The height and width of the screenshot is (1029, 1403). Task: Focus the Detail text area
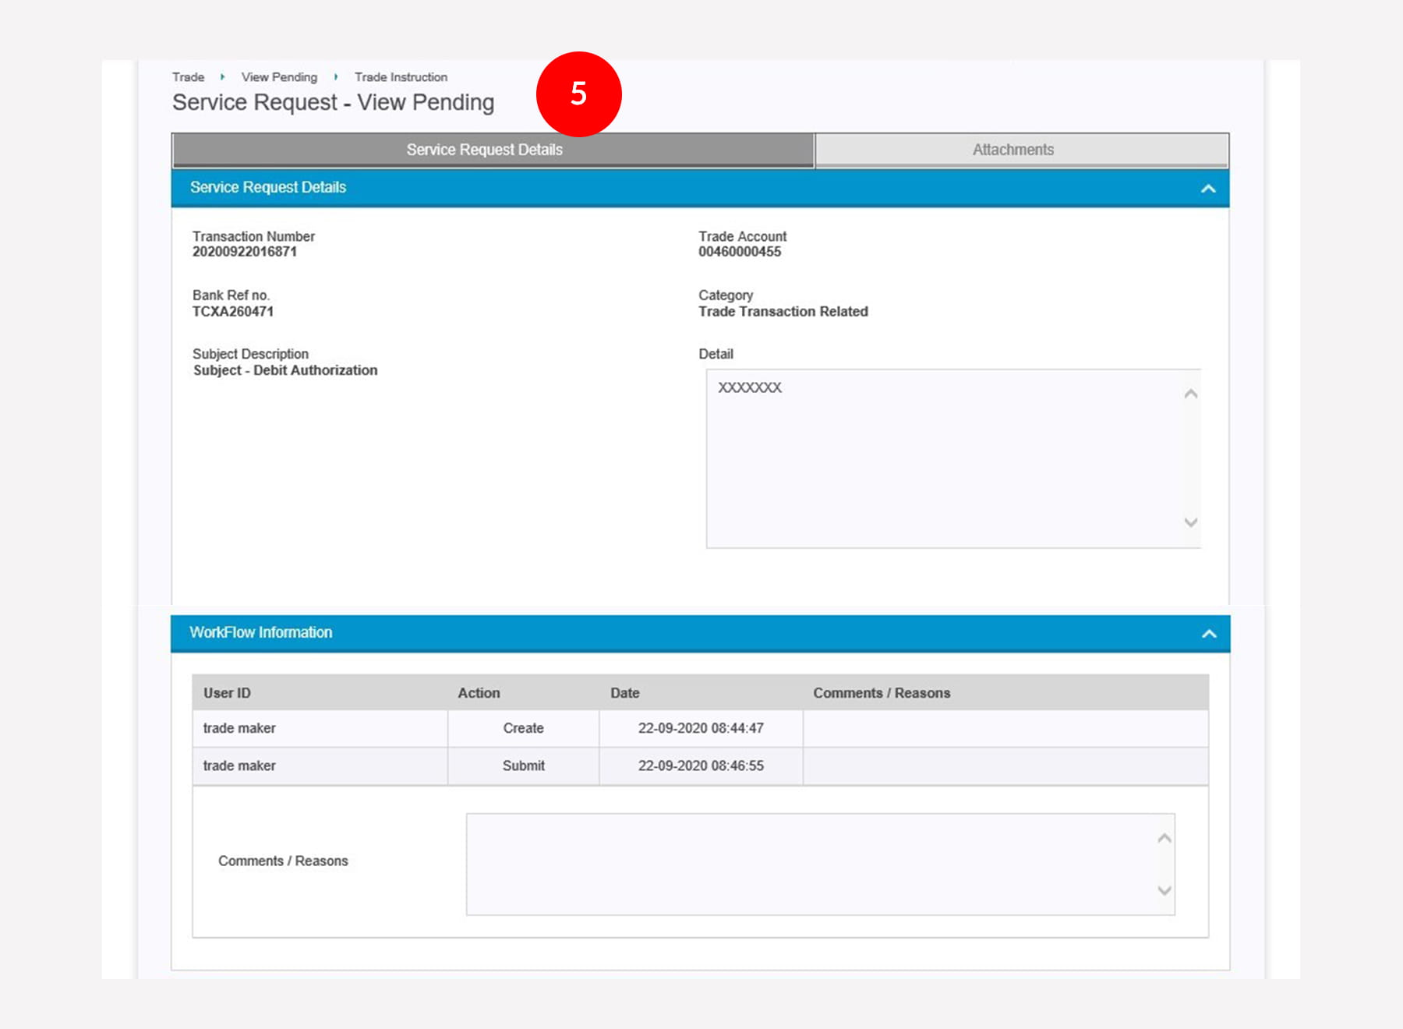pyautogui.click(x=943, y=458)
